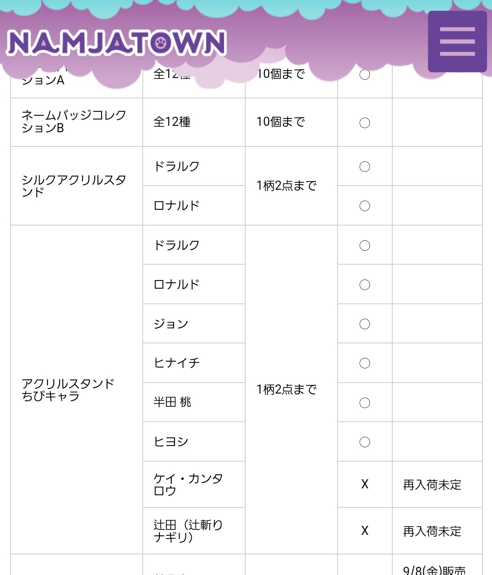Click the ヒヨシ character name
This screenshot has height=575, width=492.
coord(171,442)
